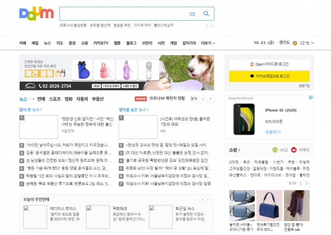Open the virtual keyboard icon in search box

[x=192, y=14]
